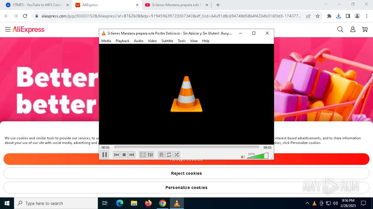Toggle the VLC remaining time display
373x209 pixels.
[268, 147]
